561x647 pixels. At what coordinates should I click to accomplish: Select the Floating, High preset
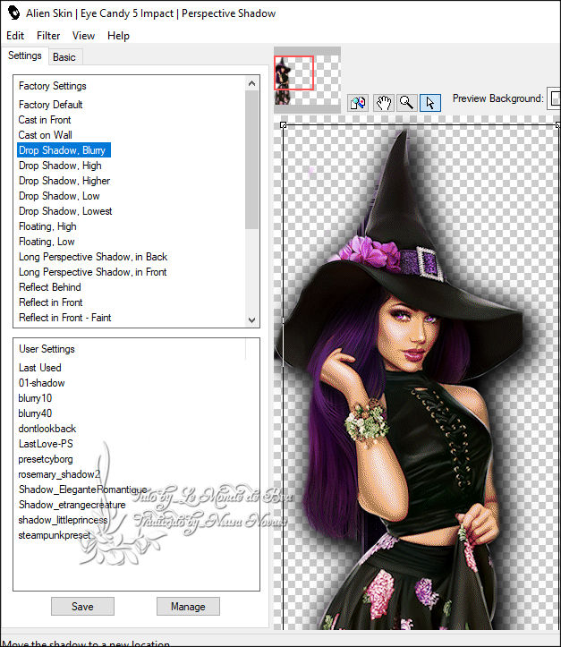tap(47, 226)
